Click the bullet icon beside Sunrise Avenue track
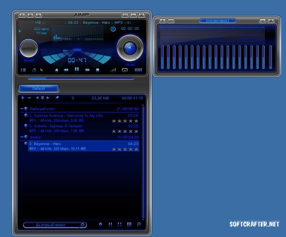The height and width of the screenshot is (237, 286). coord(26,115)
